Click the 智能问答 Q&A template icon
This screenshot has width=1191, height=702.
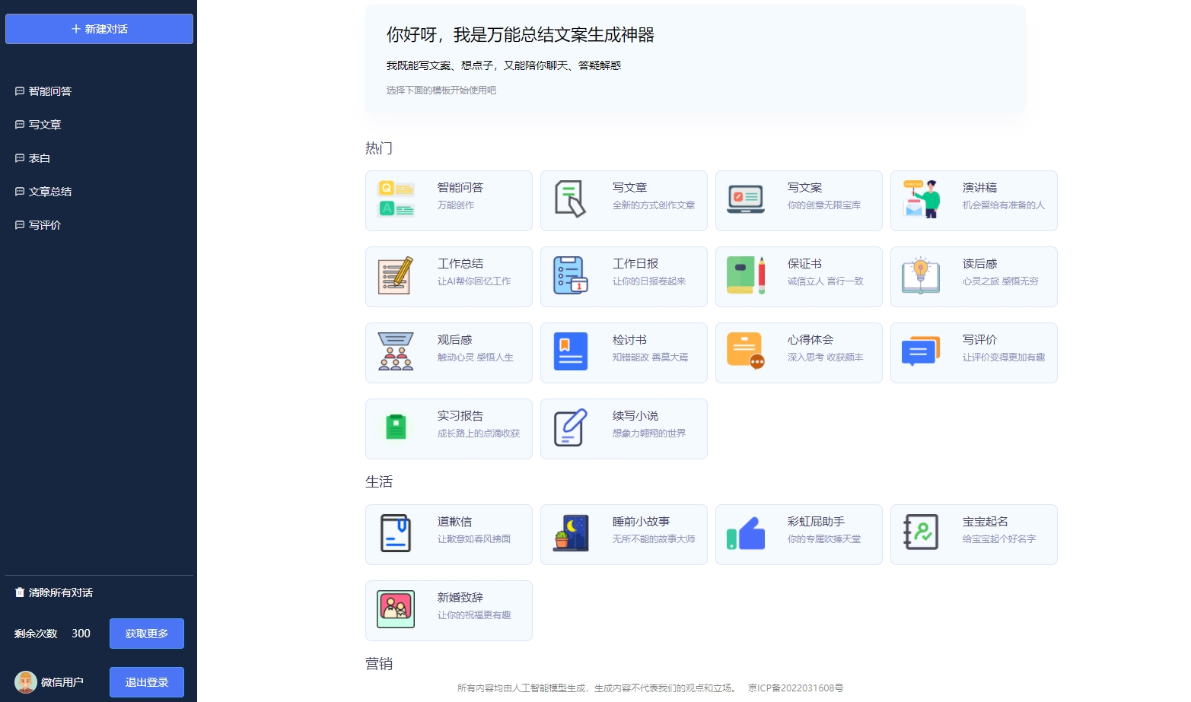[396, 199]
